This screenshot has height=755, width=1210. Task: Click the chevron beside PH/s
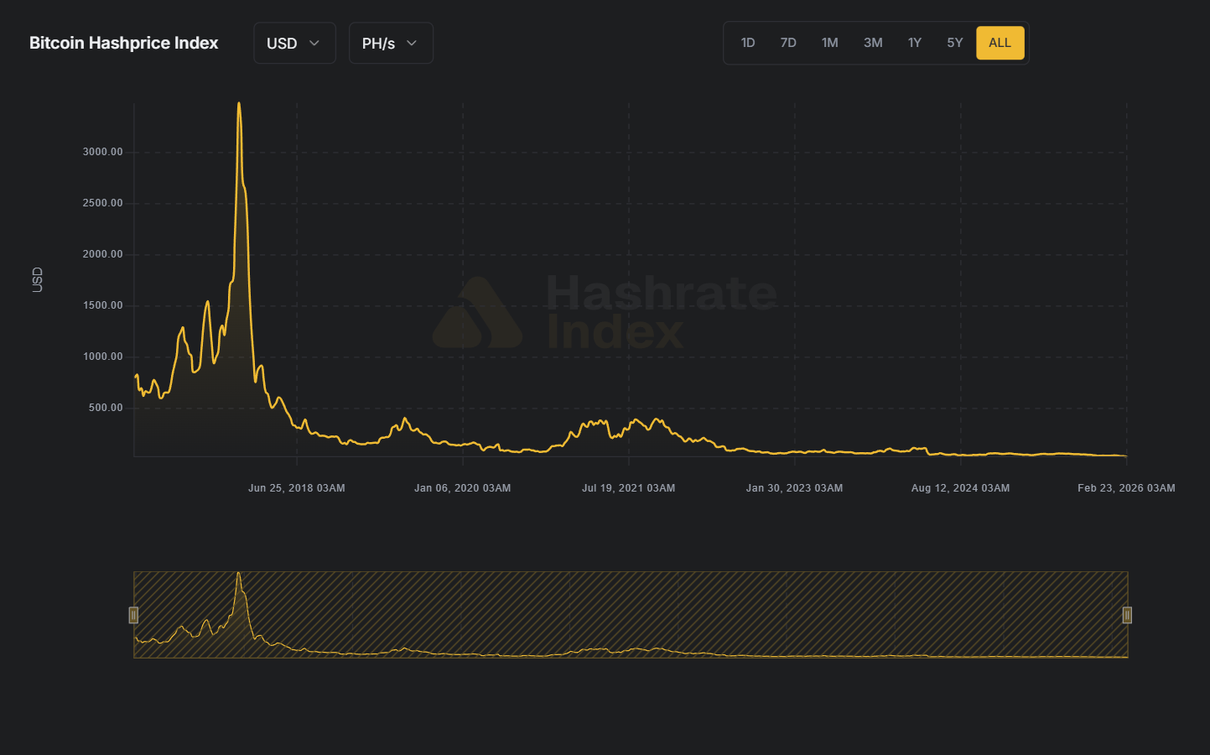click(411, 43)
